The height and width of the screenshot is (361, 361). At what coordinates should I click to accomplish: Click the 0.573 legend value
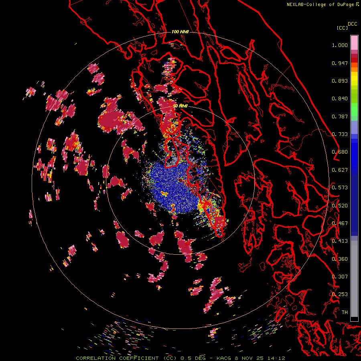click(340, 188)
